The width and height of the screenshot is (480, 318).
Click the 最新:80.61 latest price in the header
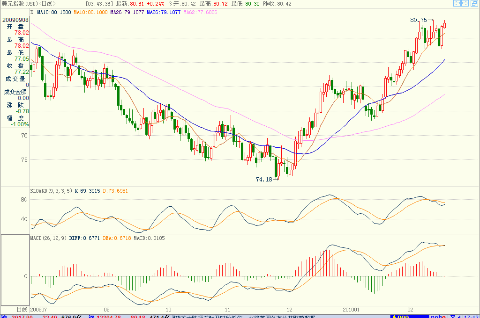pyautogui.click(x=130, y=4)
